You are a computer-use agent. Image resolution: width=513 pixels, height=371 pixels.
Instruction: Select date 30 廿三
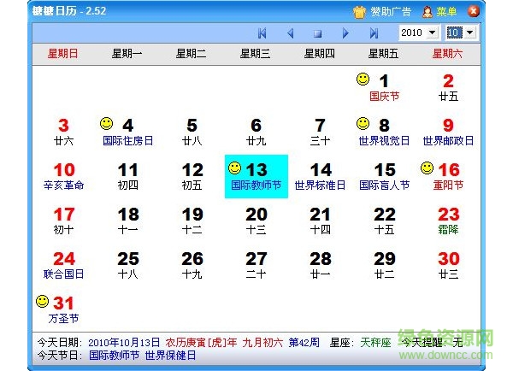[x=448, y=266]
